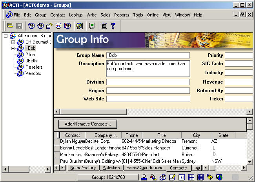Open Help via the blue question mark
255x182 pixels.
coord(113,26)
